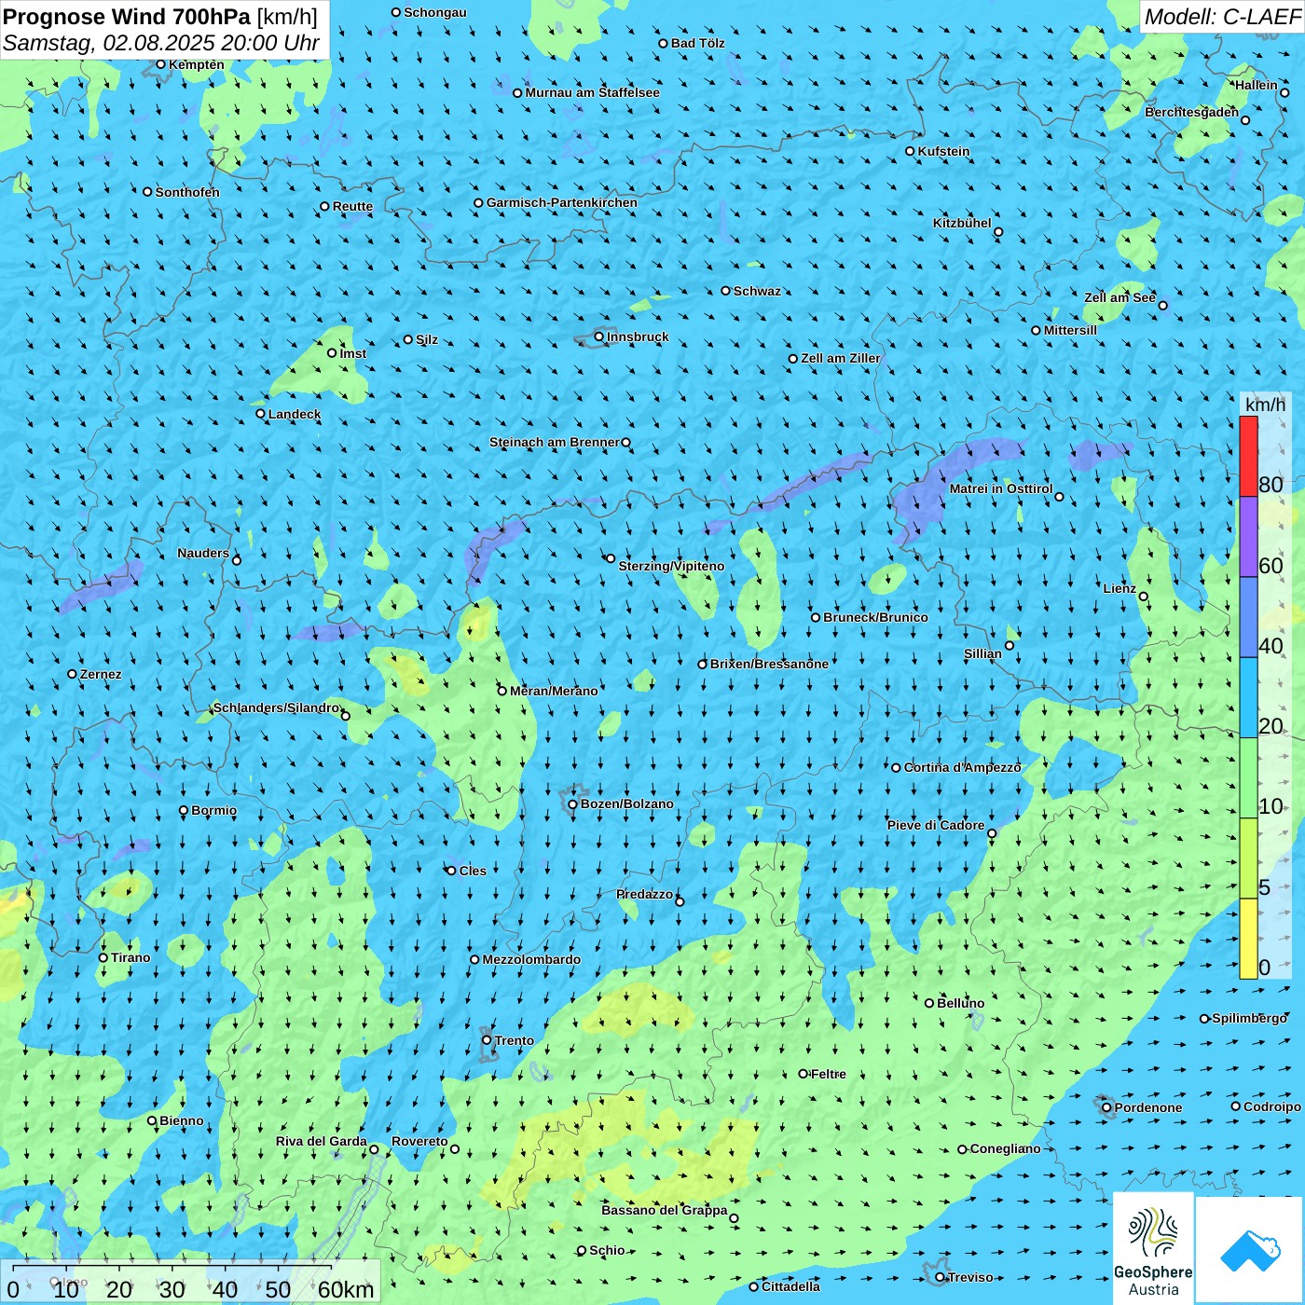Click the red 80+ km/h legend color
This screenshot has height=1305, width=1305.
[x=1248, y=457]
